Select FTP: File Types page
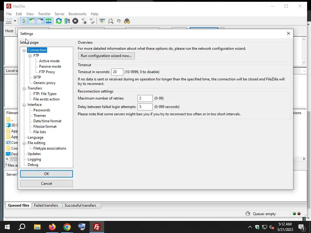 [45, 94]
